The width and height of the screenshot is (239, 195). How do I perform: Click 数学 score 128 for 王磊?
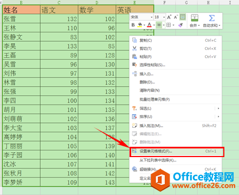point(97,55)
